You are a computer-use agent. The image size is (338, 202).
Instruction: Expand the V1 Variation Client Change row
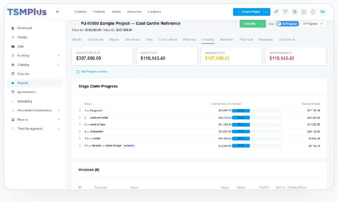point(80,146)
